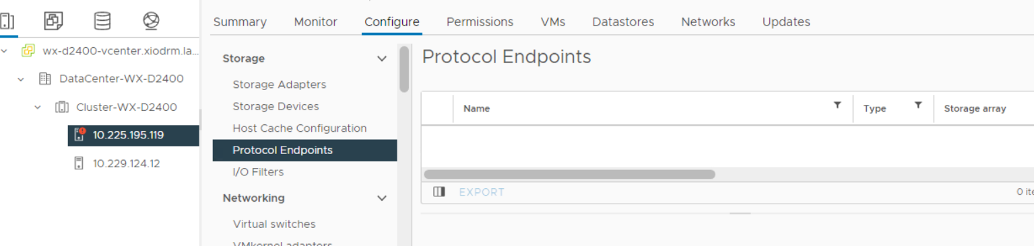The width and height of the screenshot is (1034, 246).
Task: Open VMs and Templates inventory icon
Action: [x=53, y=21]
